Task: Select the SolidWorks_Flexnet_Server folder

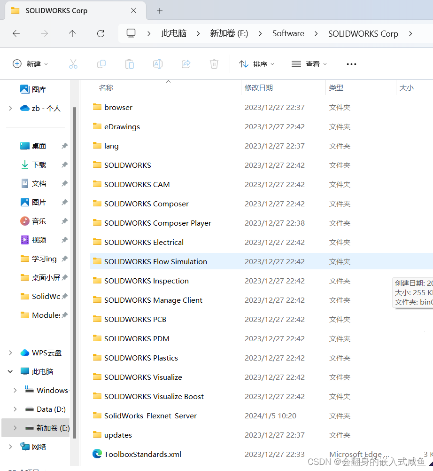Action: click(261, 416)
